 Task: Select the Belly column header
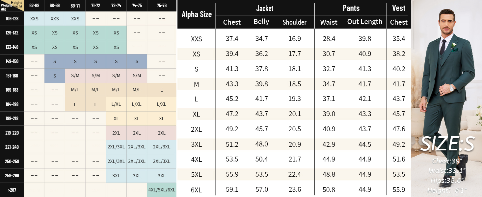(261, 22)
